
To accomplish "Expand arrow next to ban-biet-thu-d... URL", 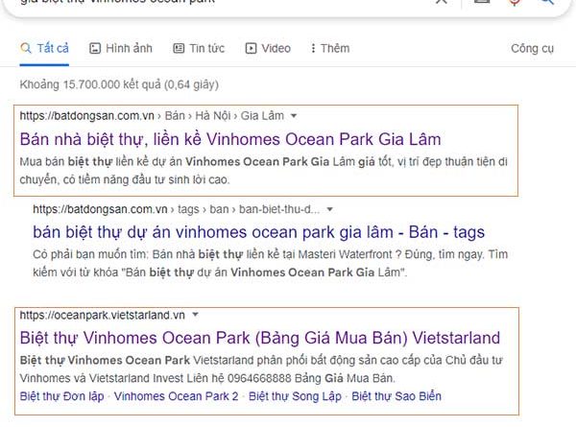I will pos(330,209).
